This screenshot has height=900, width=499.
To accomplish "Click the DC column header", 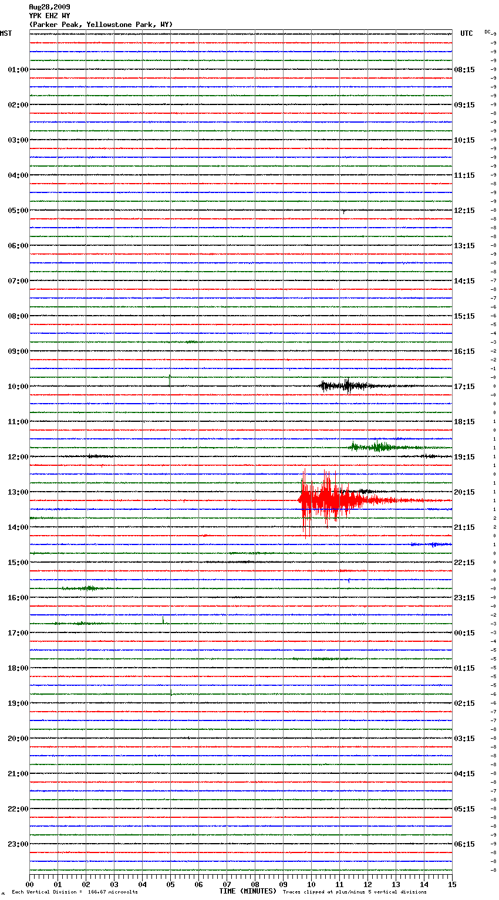I will click(x=487, y=31).
